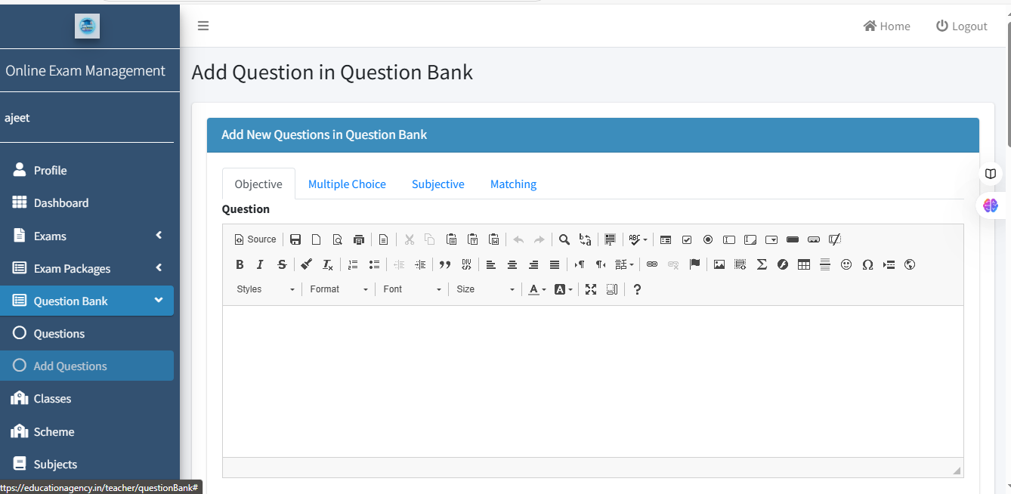Viewport: 1011px width, 494px height.
Task: Switch to the Multiple Choice tab
Action: point(347,184)
